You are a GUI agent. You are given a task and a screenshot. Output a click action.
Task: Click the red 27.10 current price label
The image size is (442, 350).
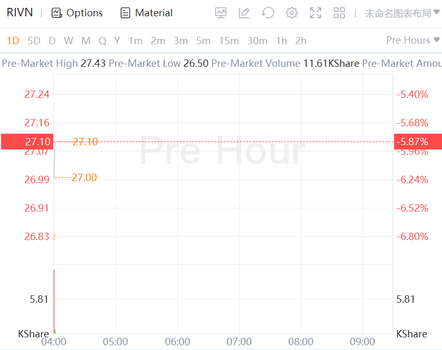click(26, 142)
